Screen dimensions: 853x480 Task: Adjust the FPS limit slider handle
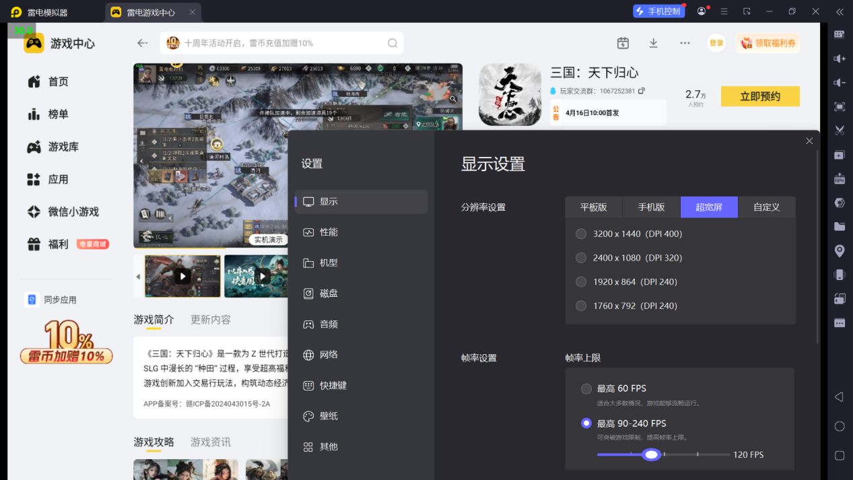(651, 455)
